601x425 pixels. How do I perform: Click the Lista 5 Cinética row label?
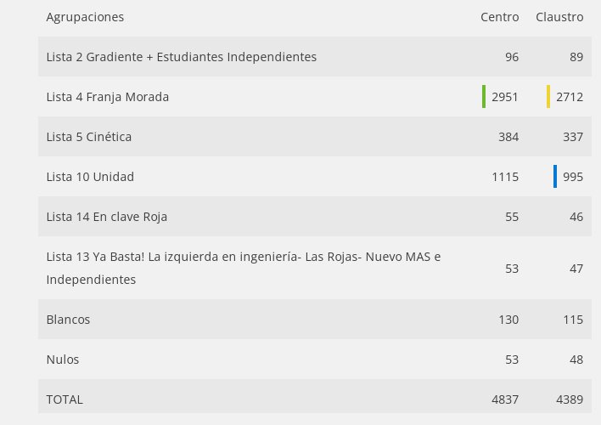pyautogui.click(x=89, y=137)
